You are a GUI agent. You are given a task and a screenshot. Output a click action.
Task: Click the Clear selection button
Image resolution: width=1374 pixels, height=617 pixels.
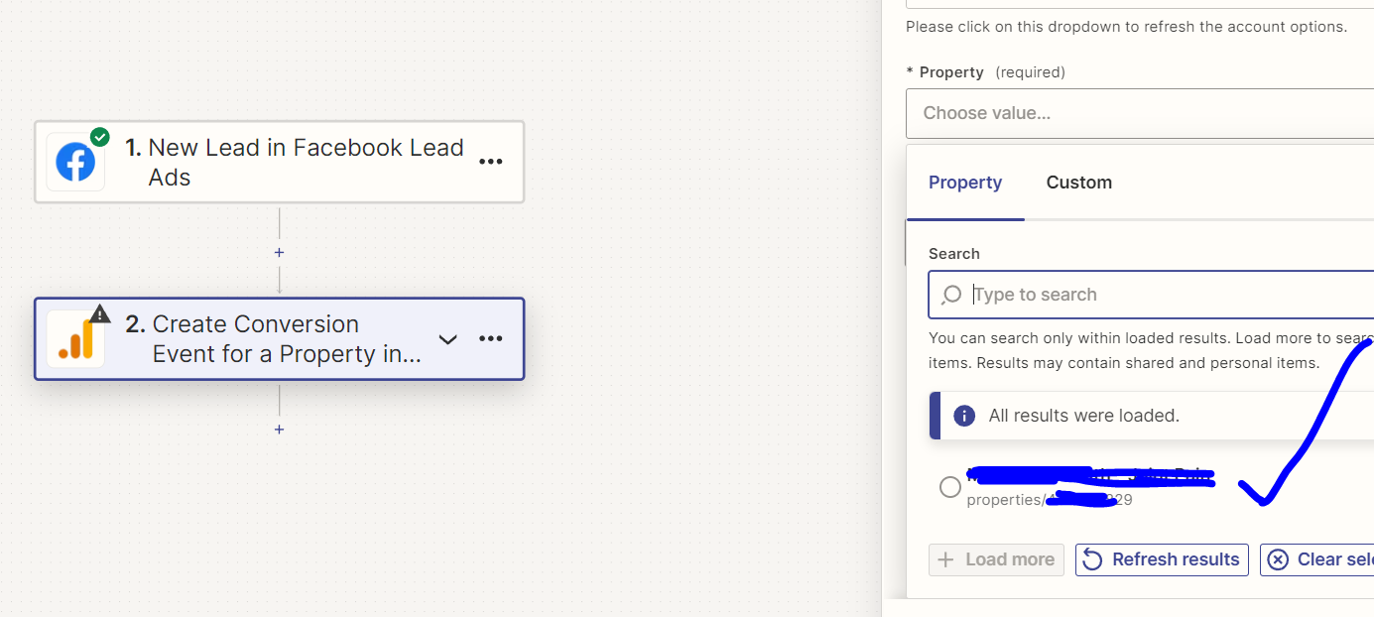(1316, 559)
